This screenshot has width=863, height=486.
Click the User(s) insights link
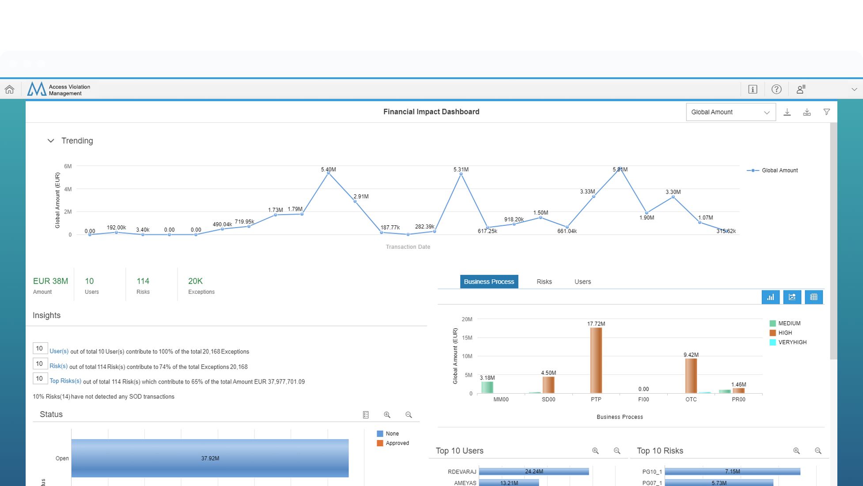(59, 351)
